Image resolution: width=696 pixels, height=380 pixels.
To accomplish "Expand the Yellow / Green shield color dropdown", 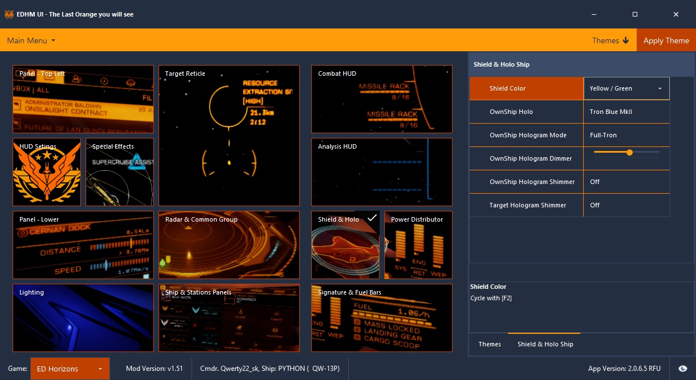I will (626, 88).
